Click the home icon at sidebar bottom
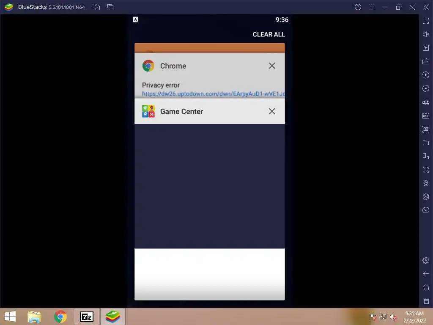The image size is (433, 325). pyautogui.click(x=426, y=287)
